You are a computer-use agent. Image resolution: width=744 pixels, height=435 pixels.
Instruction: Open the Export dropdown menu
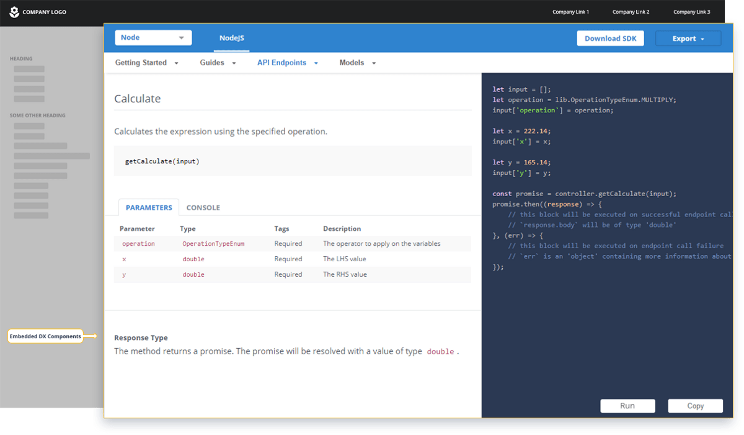point(688,38)
